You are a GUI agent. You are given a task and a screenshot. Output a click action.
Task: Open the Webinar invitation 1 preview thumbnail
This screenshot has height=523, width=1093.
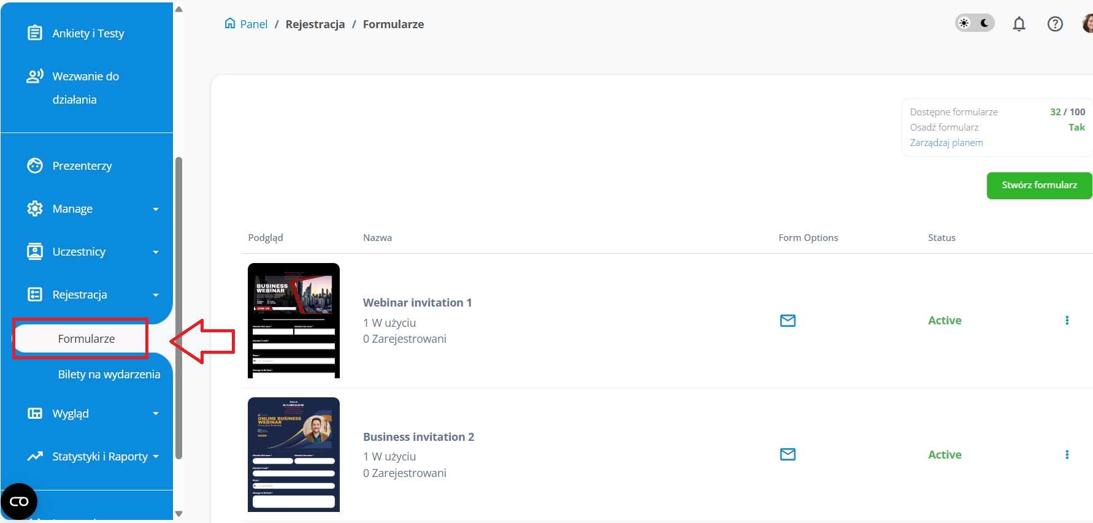click(x=293, y=321)
